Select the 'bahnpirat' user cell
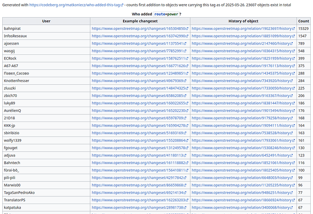313x214 pixels. (46, 29)
